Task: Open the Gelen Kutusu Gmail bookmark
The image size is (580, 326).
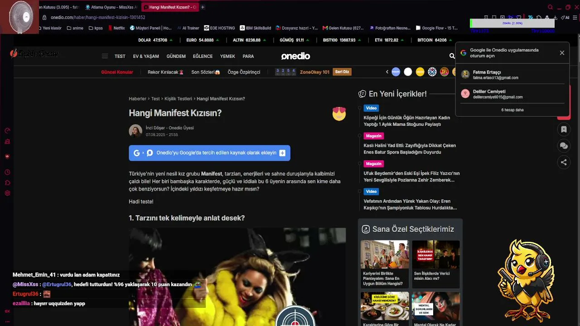Action: coord(343,28)
